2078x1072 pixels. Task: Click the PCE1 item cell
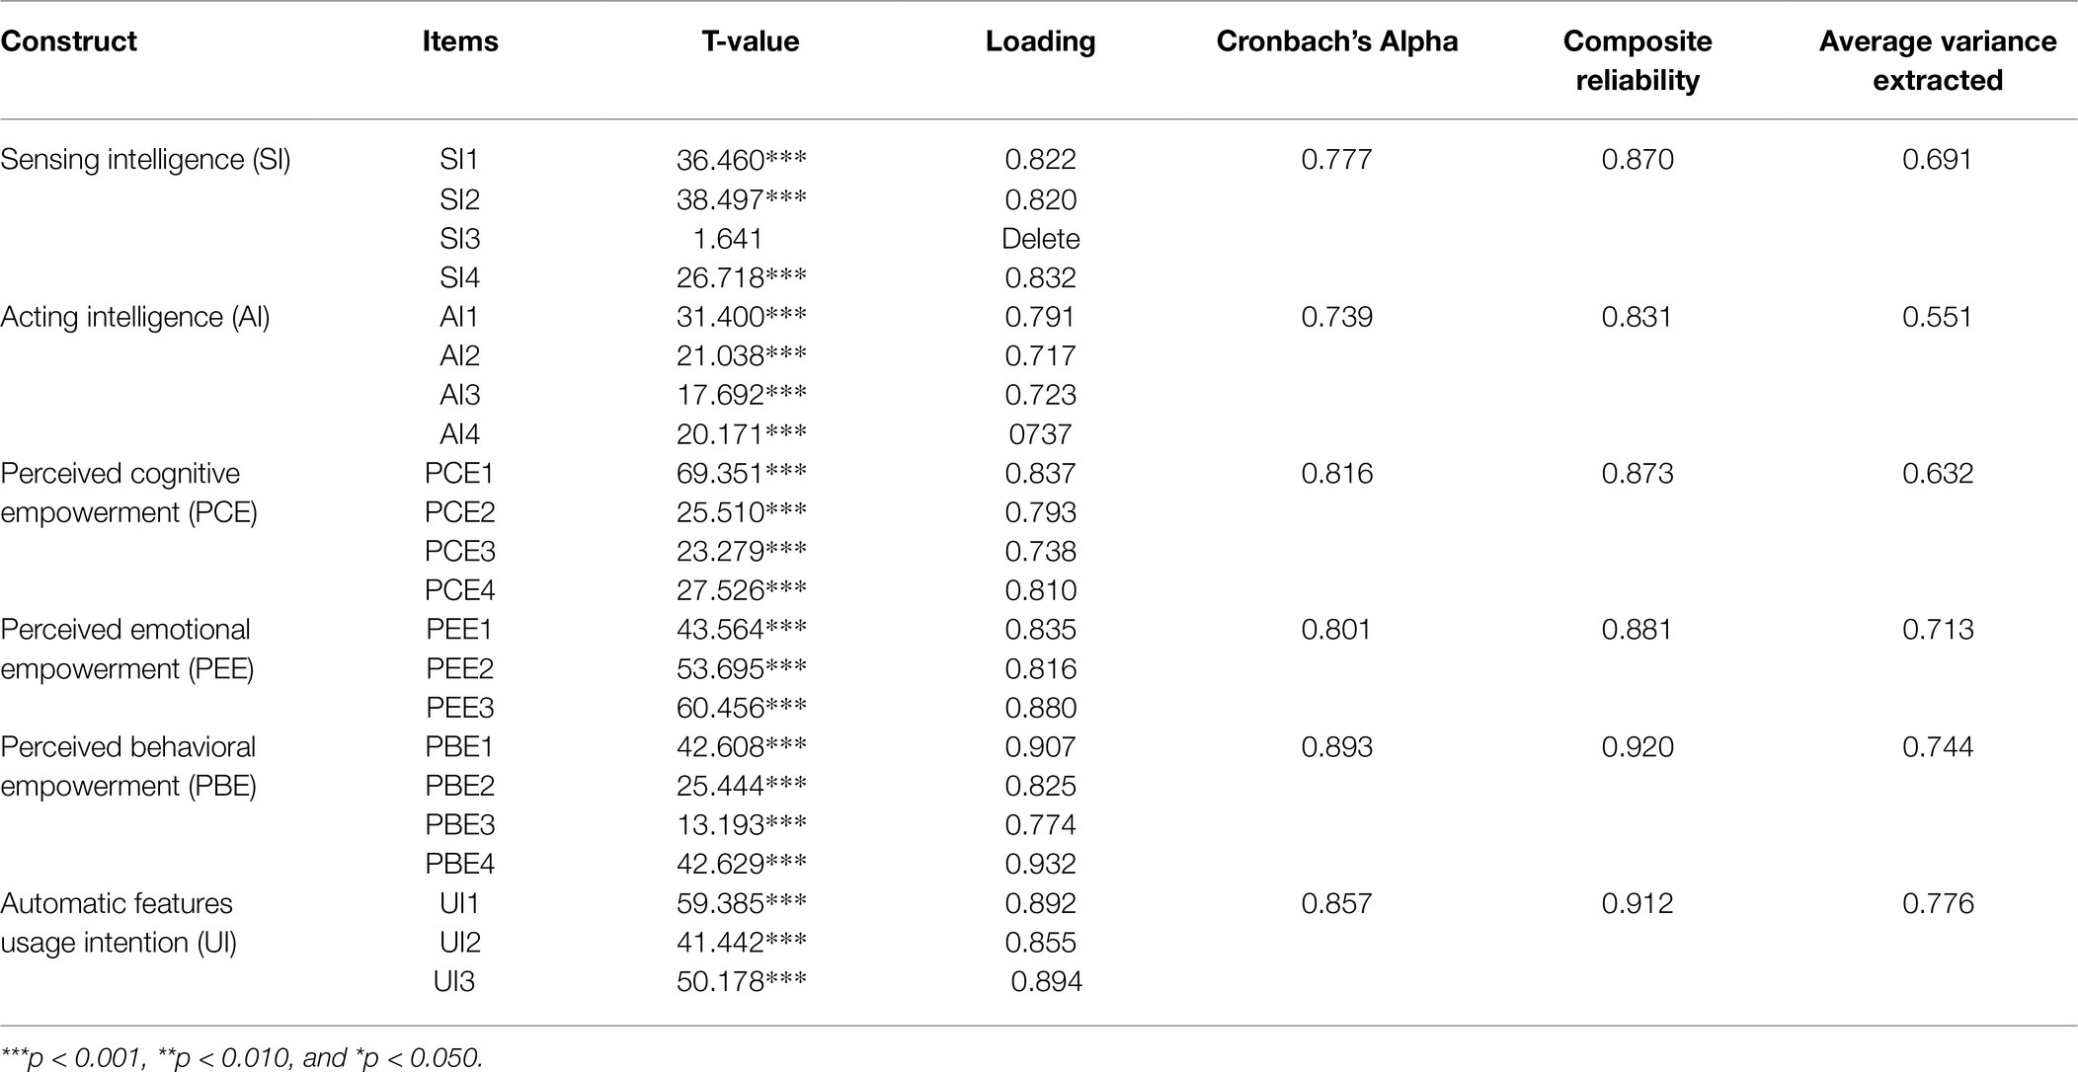tap(460, 474)
